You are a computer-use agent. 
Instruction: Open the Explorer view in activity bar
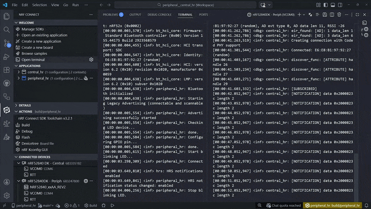(6, 16)
